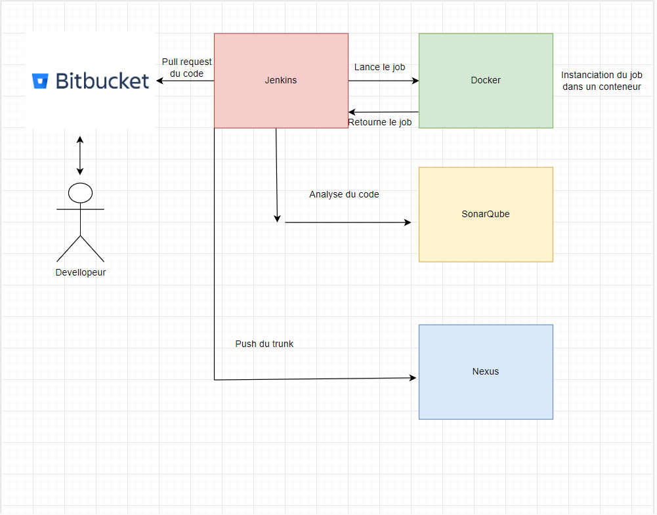This screenshot has width=657, height=515.
Task: Select the "Pull request du code" label
Action: click(187, 68)
